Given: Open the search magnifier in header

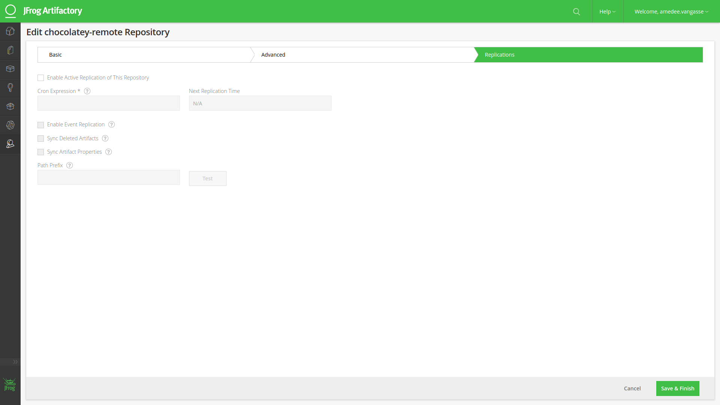Looking at the screenshot, I should coord(576,12).
